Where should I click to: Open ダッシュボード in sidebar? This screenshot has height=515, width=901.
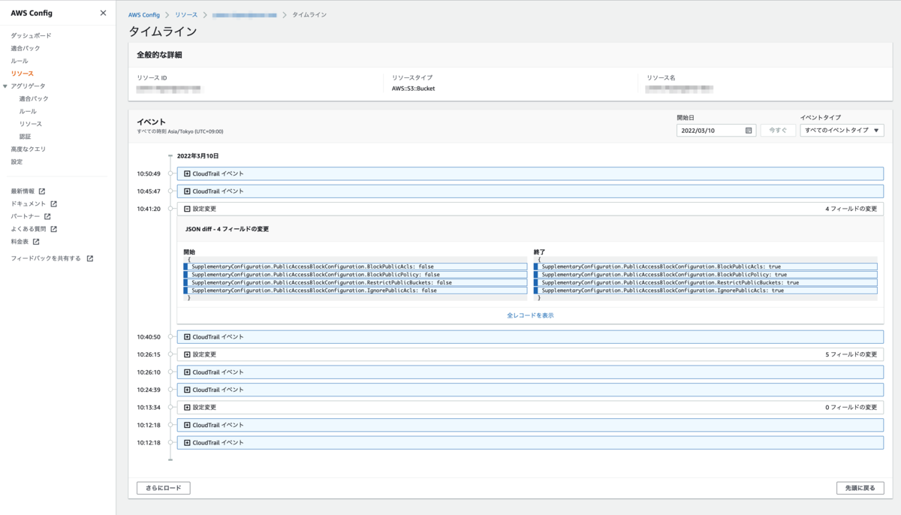coord(31,35)
